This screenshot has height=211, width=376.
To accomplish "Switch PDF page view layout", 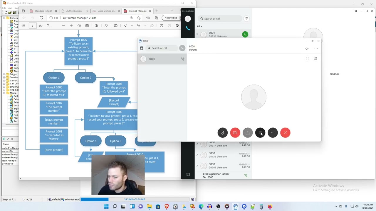I will click(96, 26).
